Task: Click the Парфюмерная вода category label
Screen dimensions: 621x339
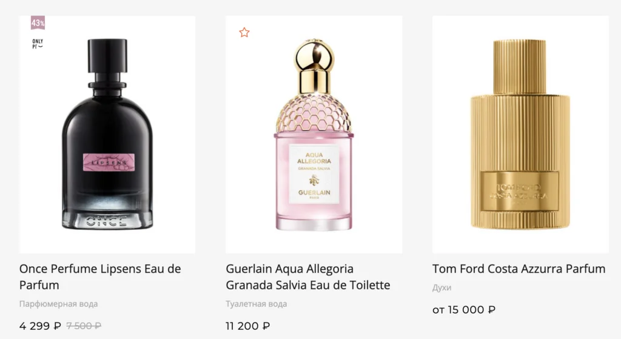Action: click(x=59, y=304)
